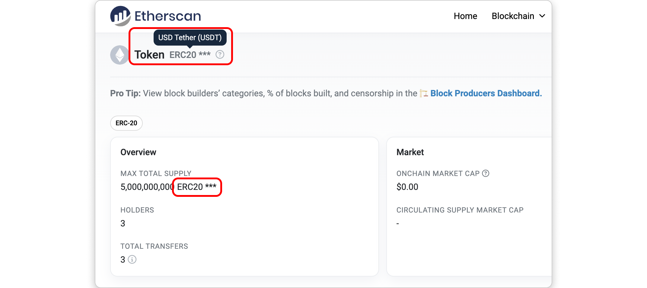The image size is (647, 288).
Task: Click the ERC20 *** name in the title
Action: pyautogui.click(x=190, y=55)
